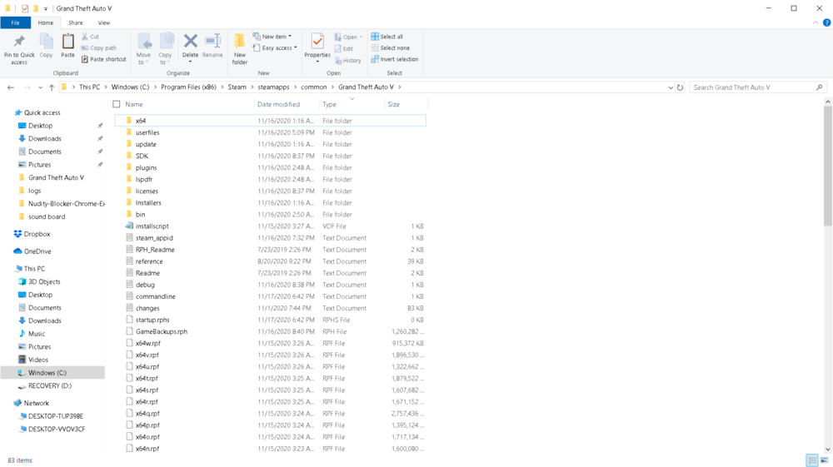Click the Copy ribbon icon

pos(46,46)
